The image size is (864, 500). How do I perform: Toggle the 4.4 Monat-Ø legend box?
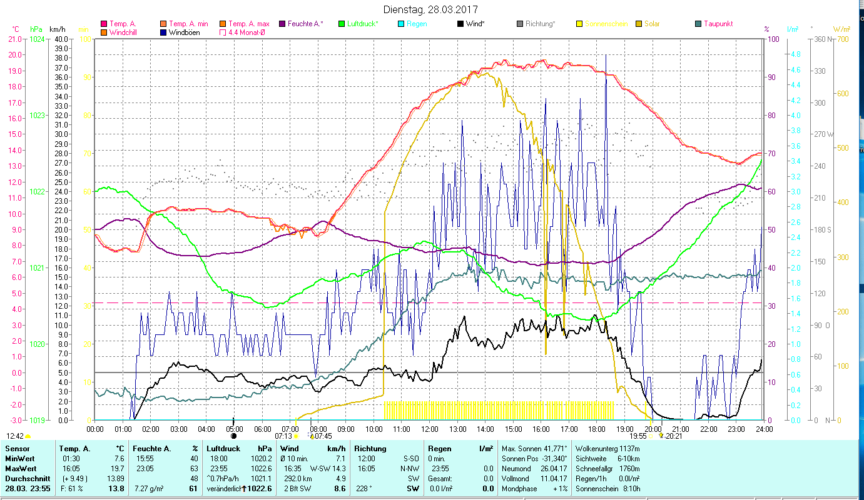pos(223,32)
